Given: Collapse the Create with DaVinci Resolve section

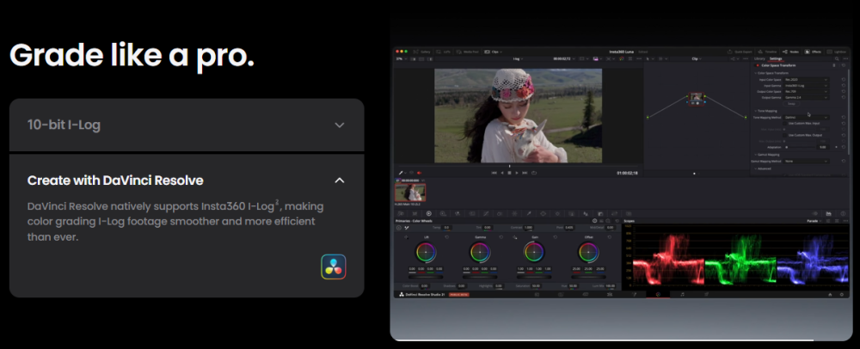Looking at the screenshot, I should 340,181.
